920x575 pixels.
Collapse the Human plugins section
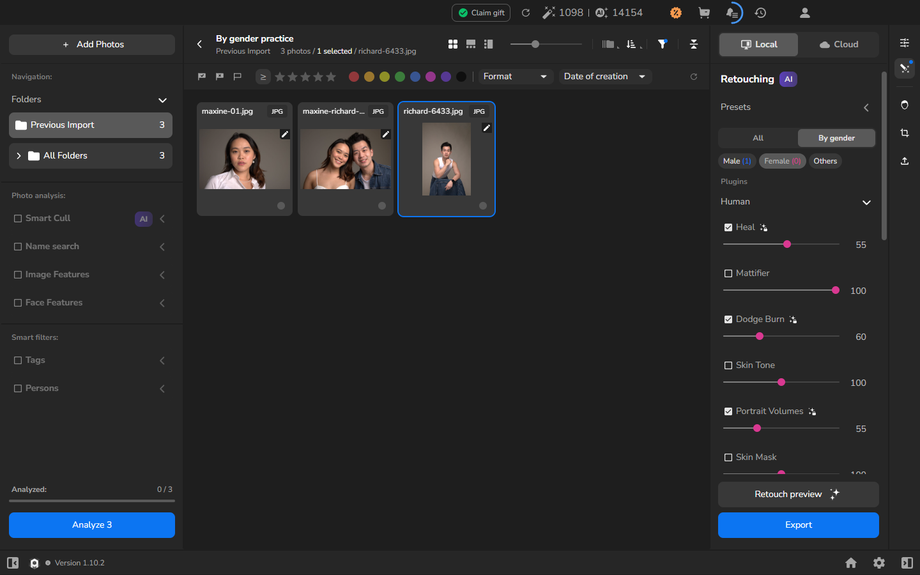point(866,203)
